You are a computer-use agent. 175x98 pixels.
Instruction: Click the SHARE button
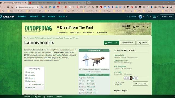pyautogui.click(x=143, y=43)
